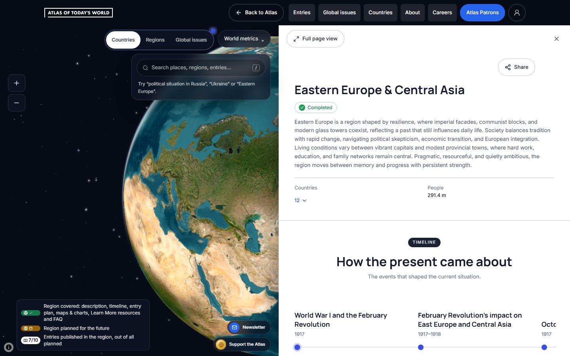Expand the 12 countries list
The image size is (570, 356).
(x=300, y=201)
